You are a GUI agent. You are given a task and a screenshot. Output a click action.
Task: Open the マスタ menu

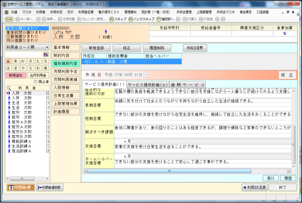(x=27, y=12)
